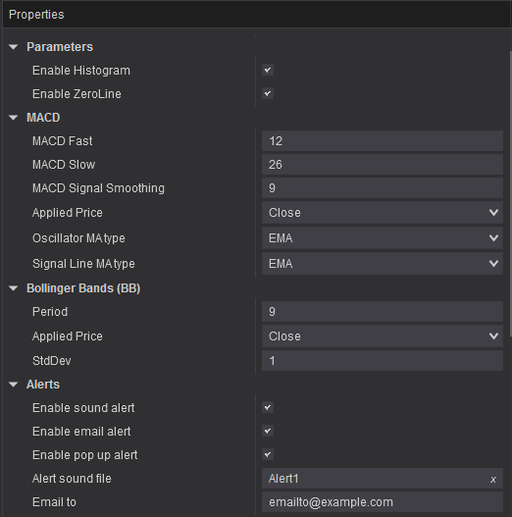Toggle the Enable email alert checkbox
This screenshot has width=512, height=517.
pos(268,431)
